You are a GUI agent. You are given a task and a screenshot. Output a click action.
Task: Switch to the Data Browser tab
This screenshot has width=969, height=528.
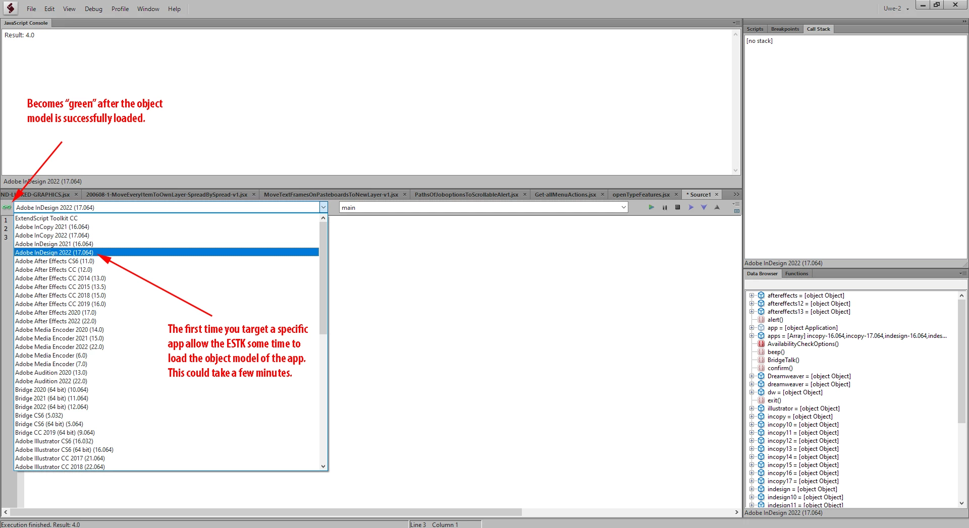point(762,273)
